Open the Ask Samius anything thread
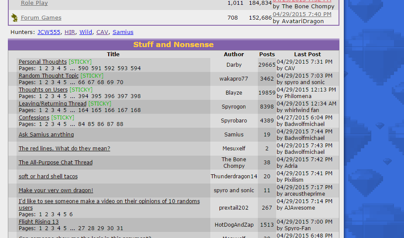This screenshot has width=404, height=238. (46, 135)
